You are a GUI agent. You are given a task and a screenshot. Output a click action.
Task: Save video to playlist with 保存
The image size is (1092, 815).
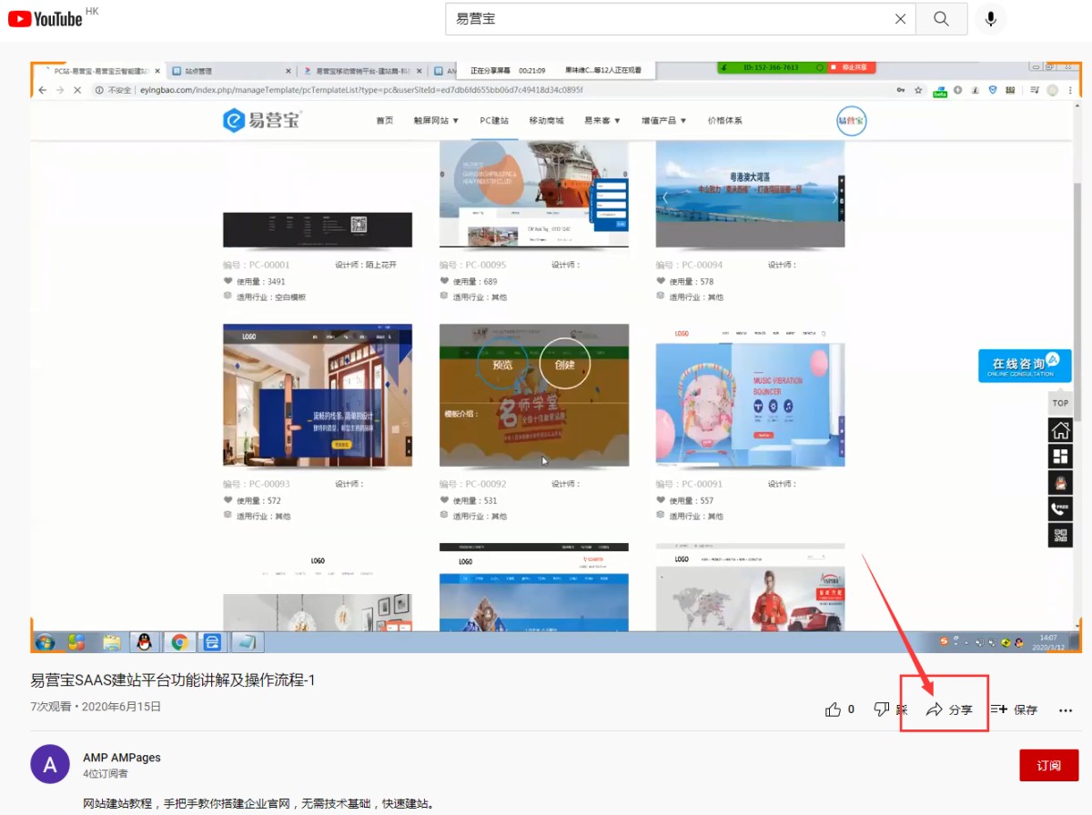pyautogui.click(x=1014, y=709)
